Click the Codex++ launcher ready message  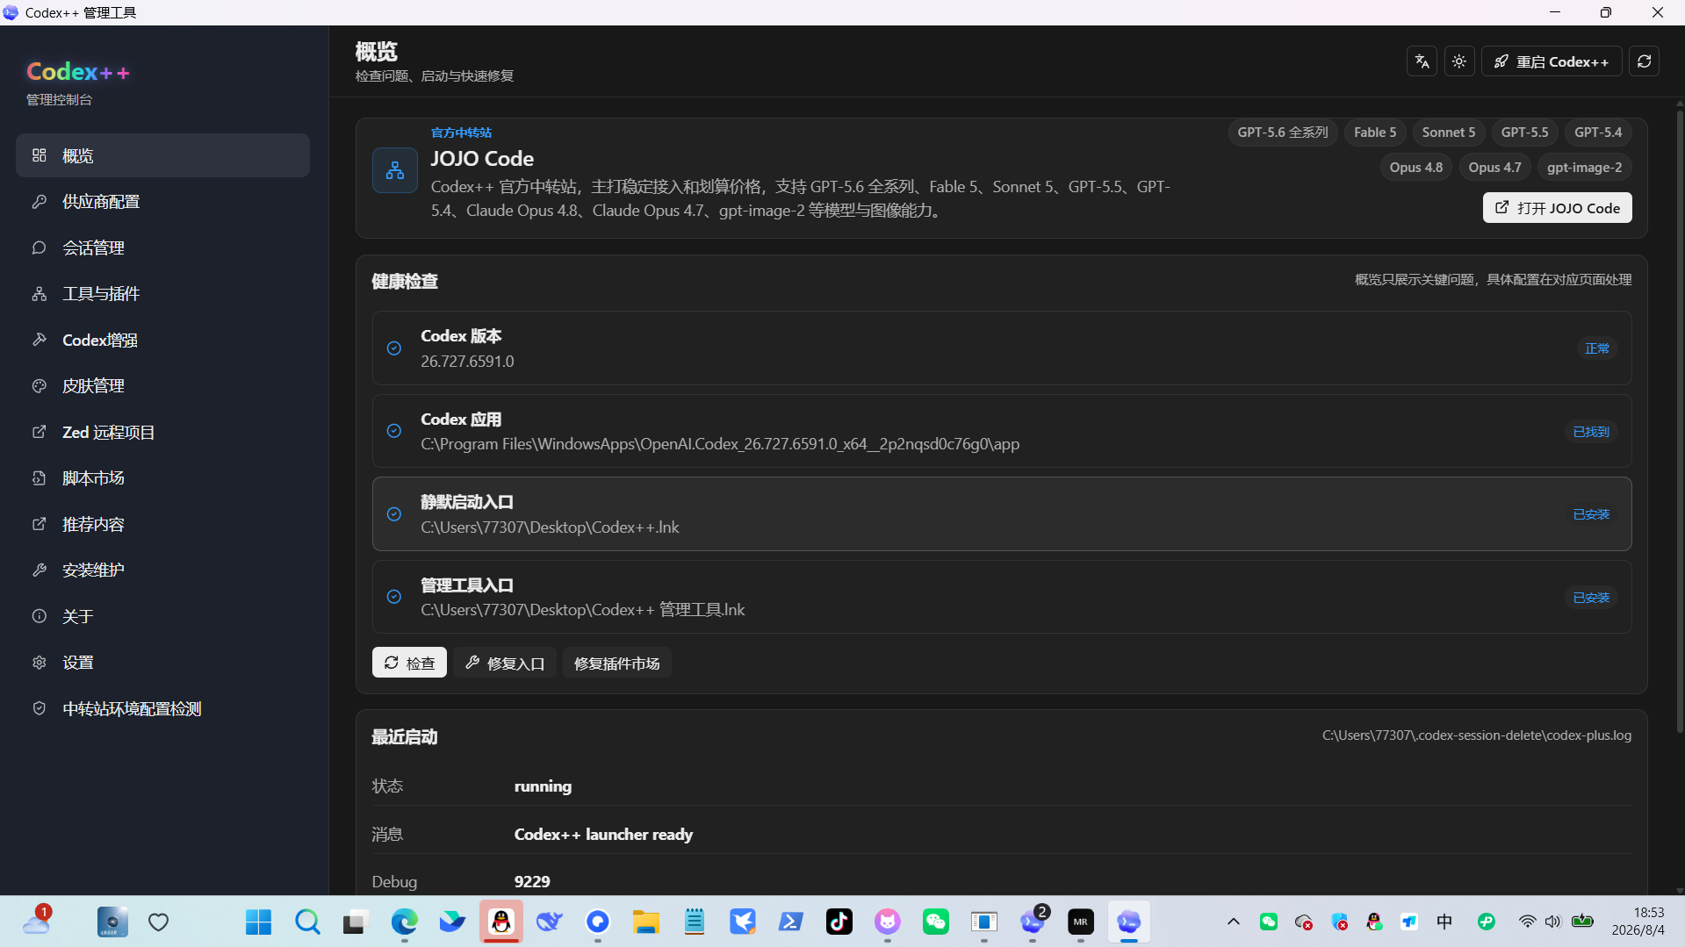point(603,835)
